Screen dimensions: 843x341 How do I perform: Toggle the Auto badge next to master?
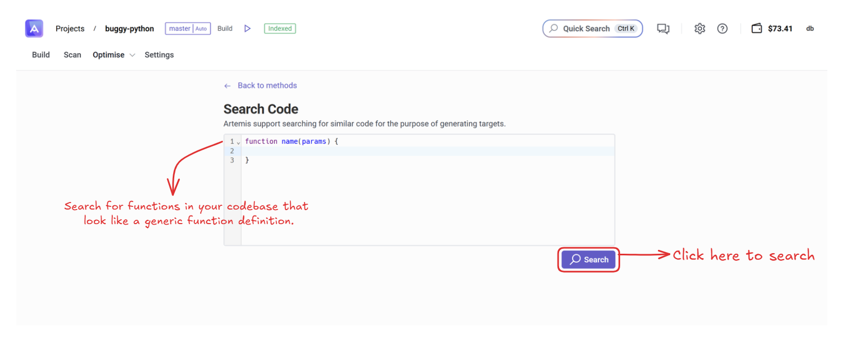click(201, 29)
